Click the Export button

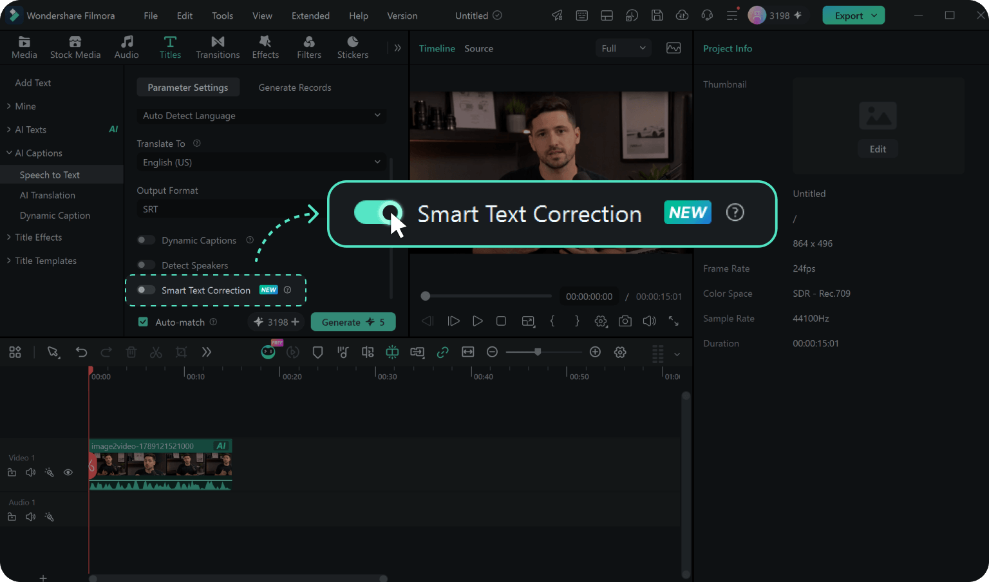[854, 15]
